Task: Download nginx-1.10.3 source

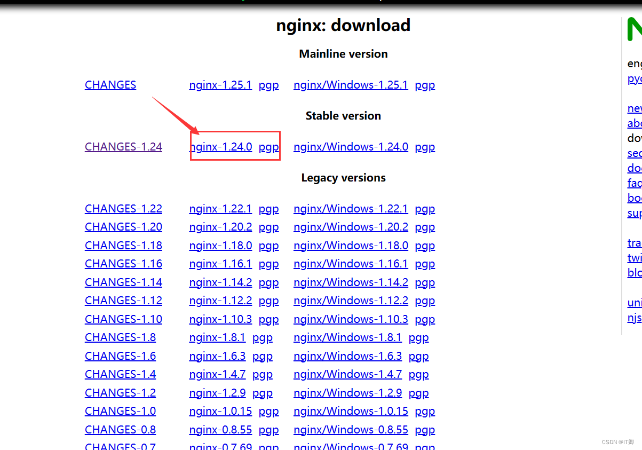Action: [220, 319]
